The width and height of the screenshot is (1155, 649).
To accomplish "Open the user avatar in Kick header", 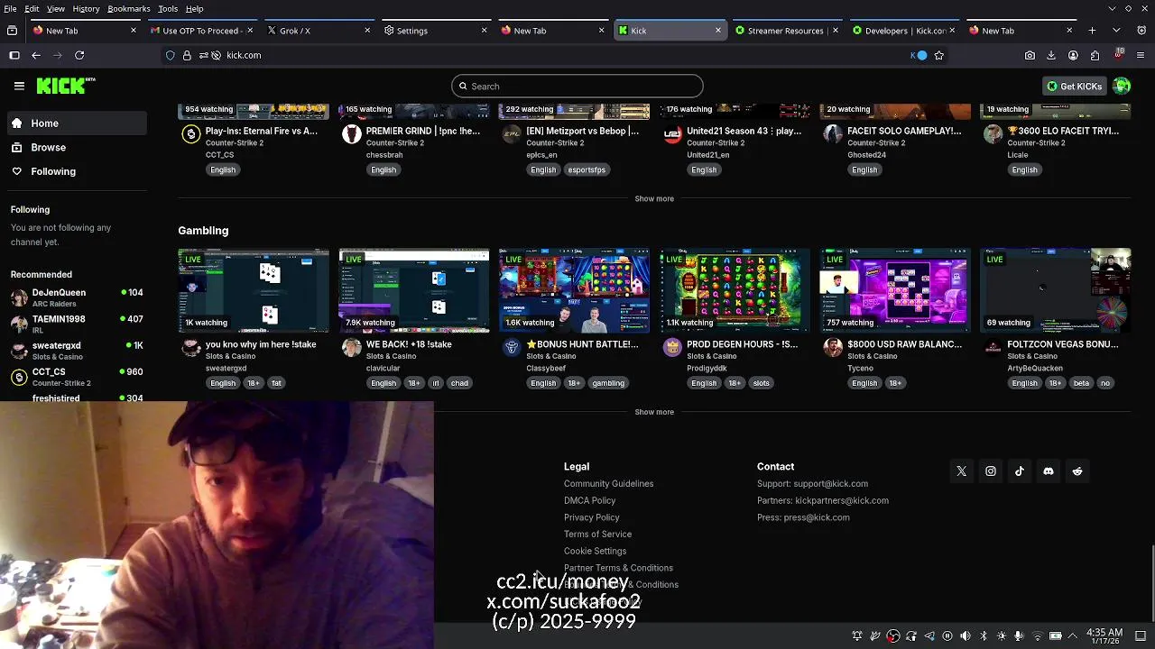I will (x=1122, y=86).
